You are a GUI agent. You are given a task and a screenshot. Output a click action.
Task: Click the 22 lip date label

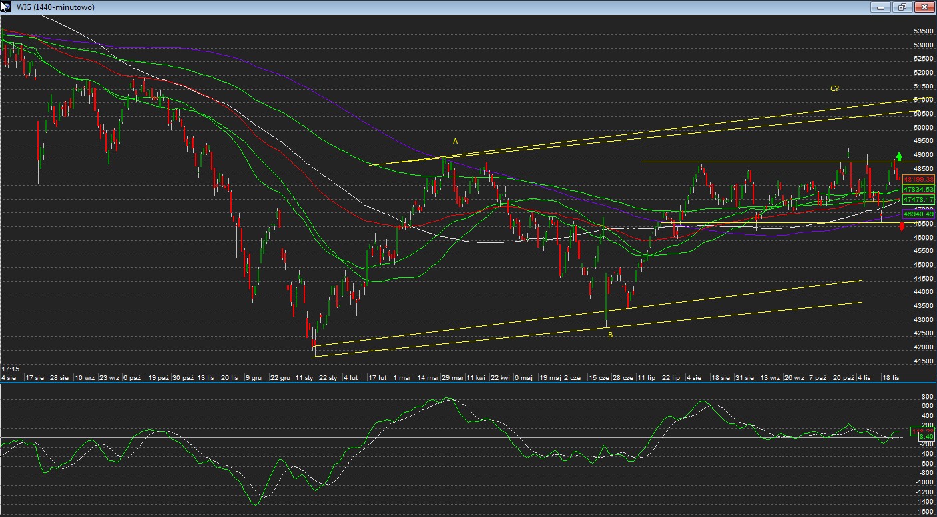(670, 377)
